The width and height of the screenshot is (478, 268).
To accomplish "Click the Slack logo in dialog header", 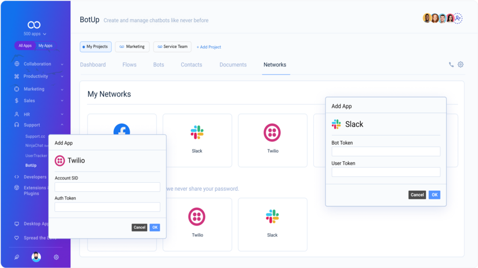I will click(336, 124).
